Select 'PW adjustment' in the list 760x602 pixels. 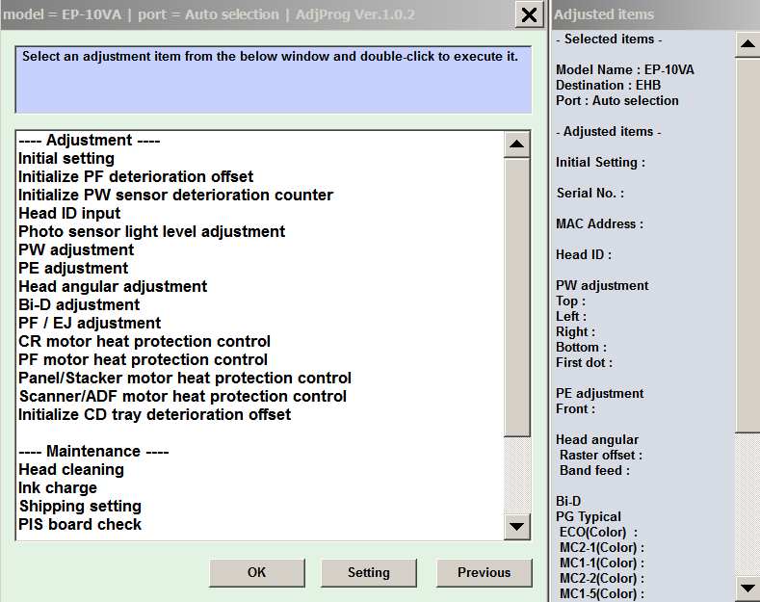tap(76, 249)
